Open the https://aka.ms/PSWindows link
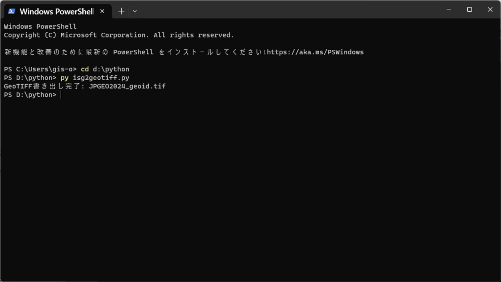 (315, 52)
